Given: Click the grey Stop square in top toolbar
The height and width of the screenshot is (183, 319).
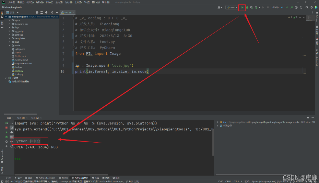Looking at the screenshot, I should click(268, 8).
